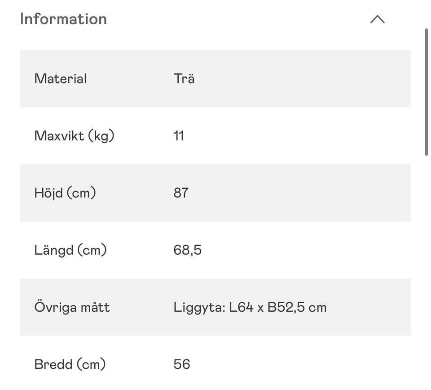The width and height of the screenshot is (431, 390).
Task: Select the Bredd (cm) label
Action: pyautogui.click(x=70, y=364)
